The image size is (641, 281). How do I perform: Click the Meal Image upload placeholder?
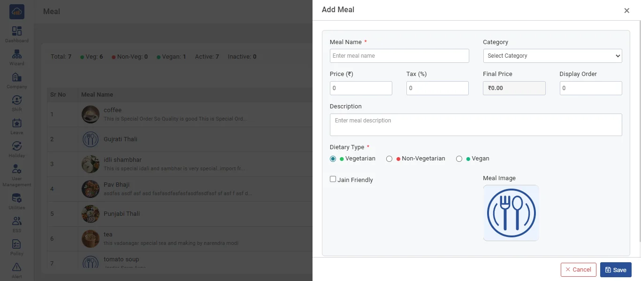[x=511, y=213]
